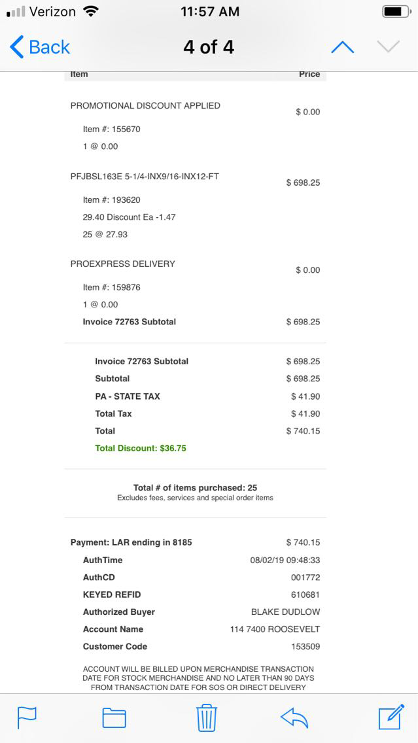Tap the Total amount $740.15

(x=303, y=431)
